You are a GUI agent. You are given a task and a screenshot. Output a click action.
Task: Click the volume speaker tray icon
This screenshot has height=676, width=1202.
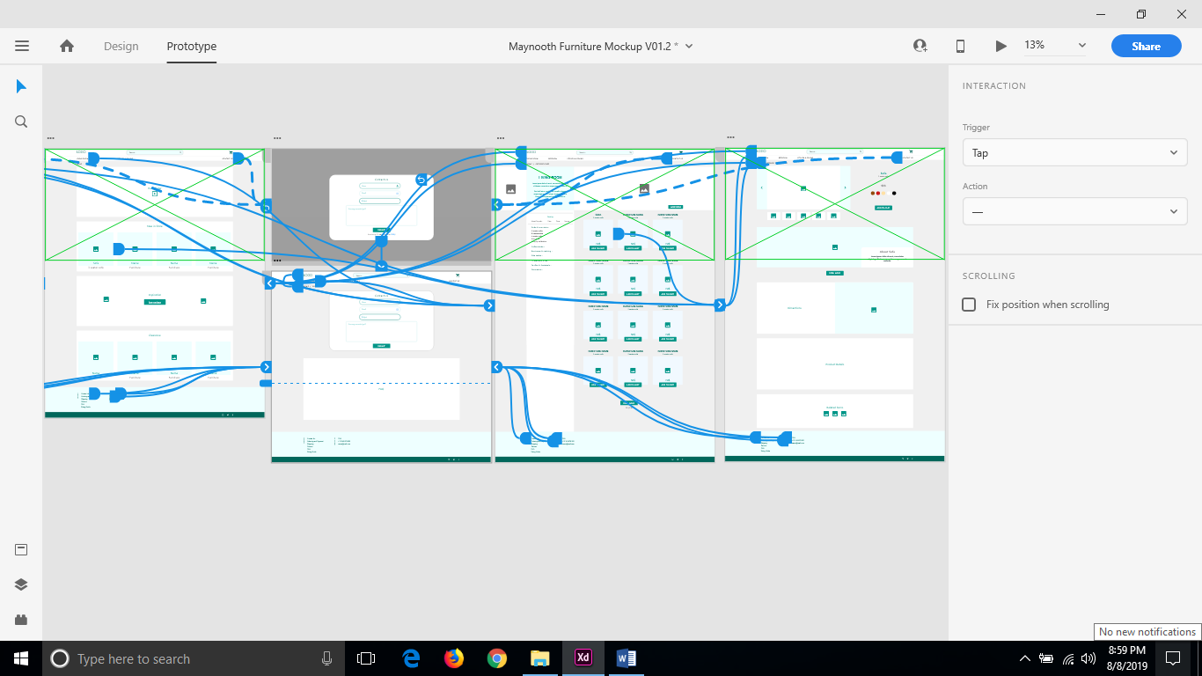[1089, 658]
